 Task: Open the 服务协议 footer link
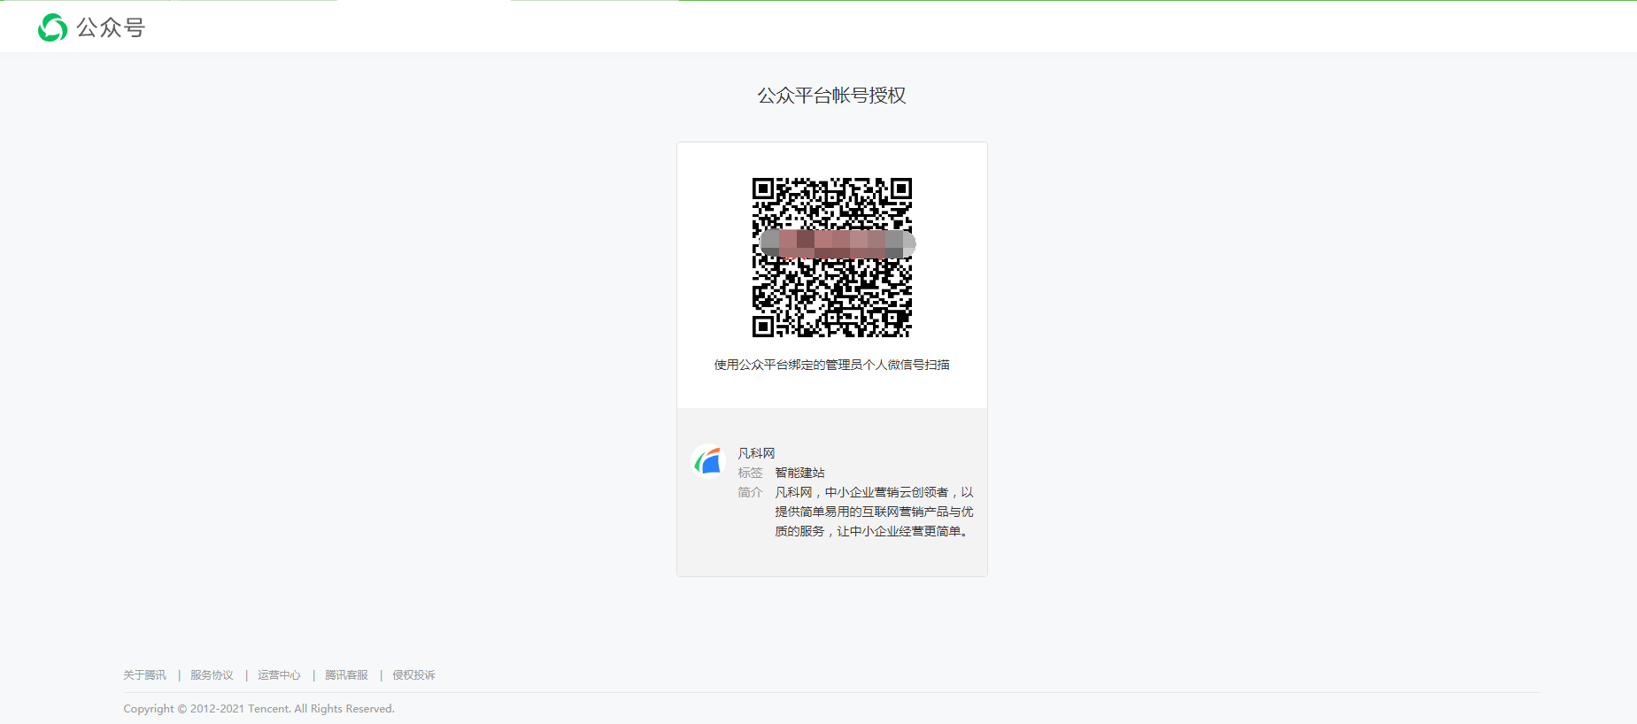point(212,675)
